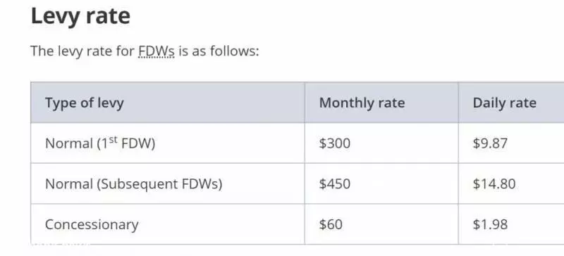Click the superscript 'st' in 1st FDW
564x256 pixels.
114,140
